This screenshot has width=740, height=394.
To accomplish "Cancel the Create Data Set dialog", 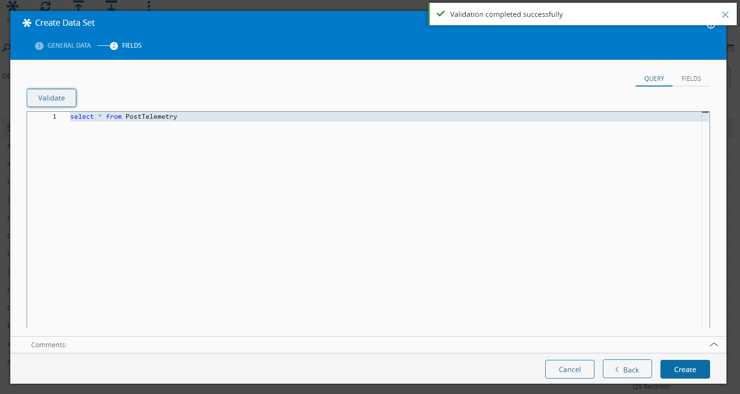I will (x=570, y=369).
